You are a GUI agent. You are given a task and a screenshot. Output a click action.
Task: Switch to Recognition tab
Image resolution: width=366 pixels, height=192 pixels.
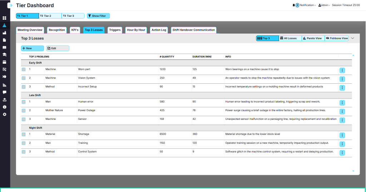tap(57, 30)
